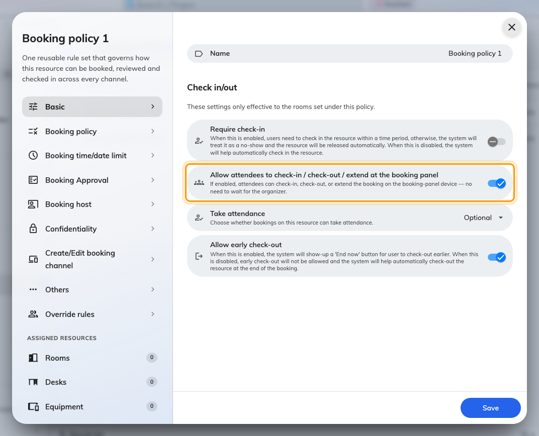Image resolution: width=539 pixels, height=436 pixels.
Task: Click the Desks icon
Action: pyautogui.click(x=33, y=382)
